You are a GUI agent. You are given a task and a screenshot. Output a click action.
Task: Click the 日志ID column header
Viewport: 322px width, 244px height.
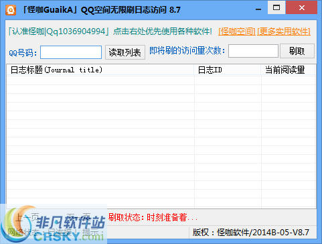pos(228,70)
